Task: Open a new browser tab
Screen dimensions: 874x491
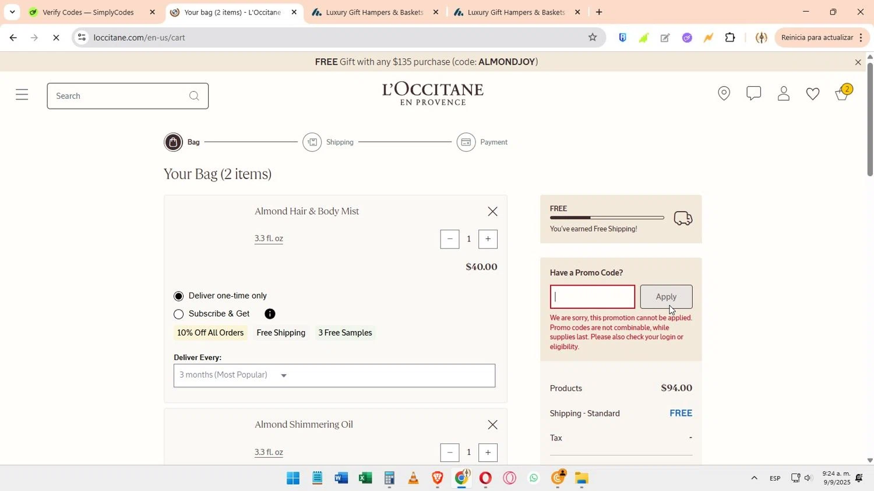Action: click(599, 12)
